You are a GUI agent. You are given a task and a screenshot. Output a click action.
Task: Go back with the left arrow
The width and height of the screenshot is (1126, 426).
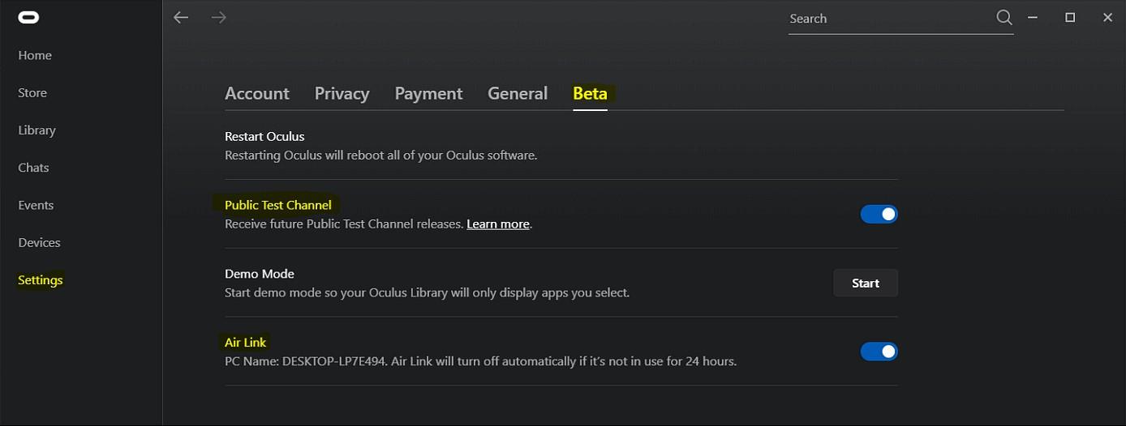(181, 17)
